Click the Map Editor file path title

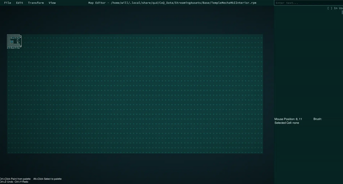172,3
